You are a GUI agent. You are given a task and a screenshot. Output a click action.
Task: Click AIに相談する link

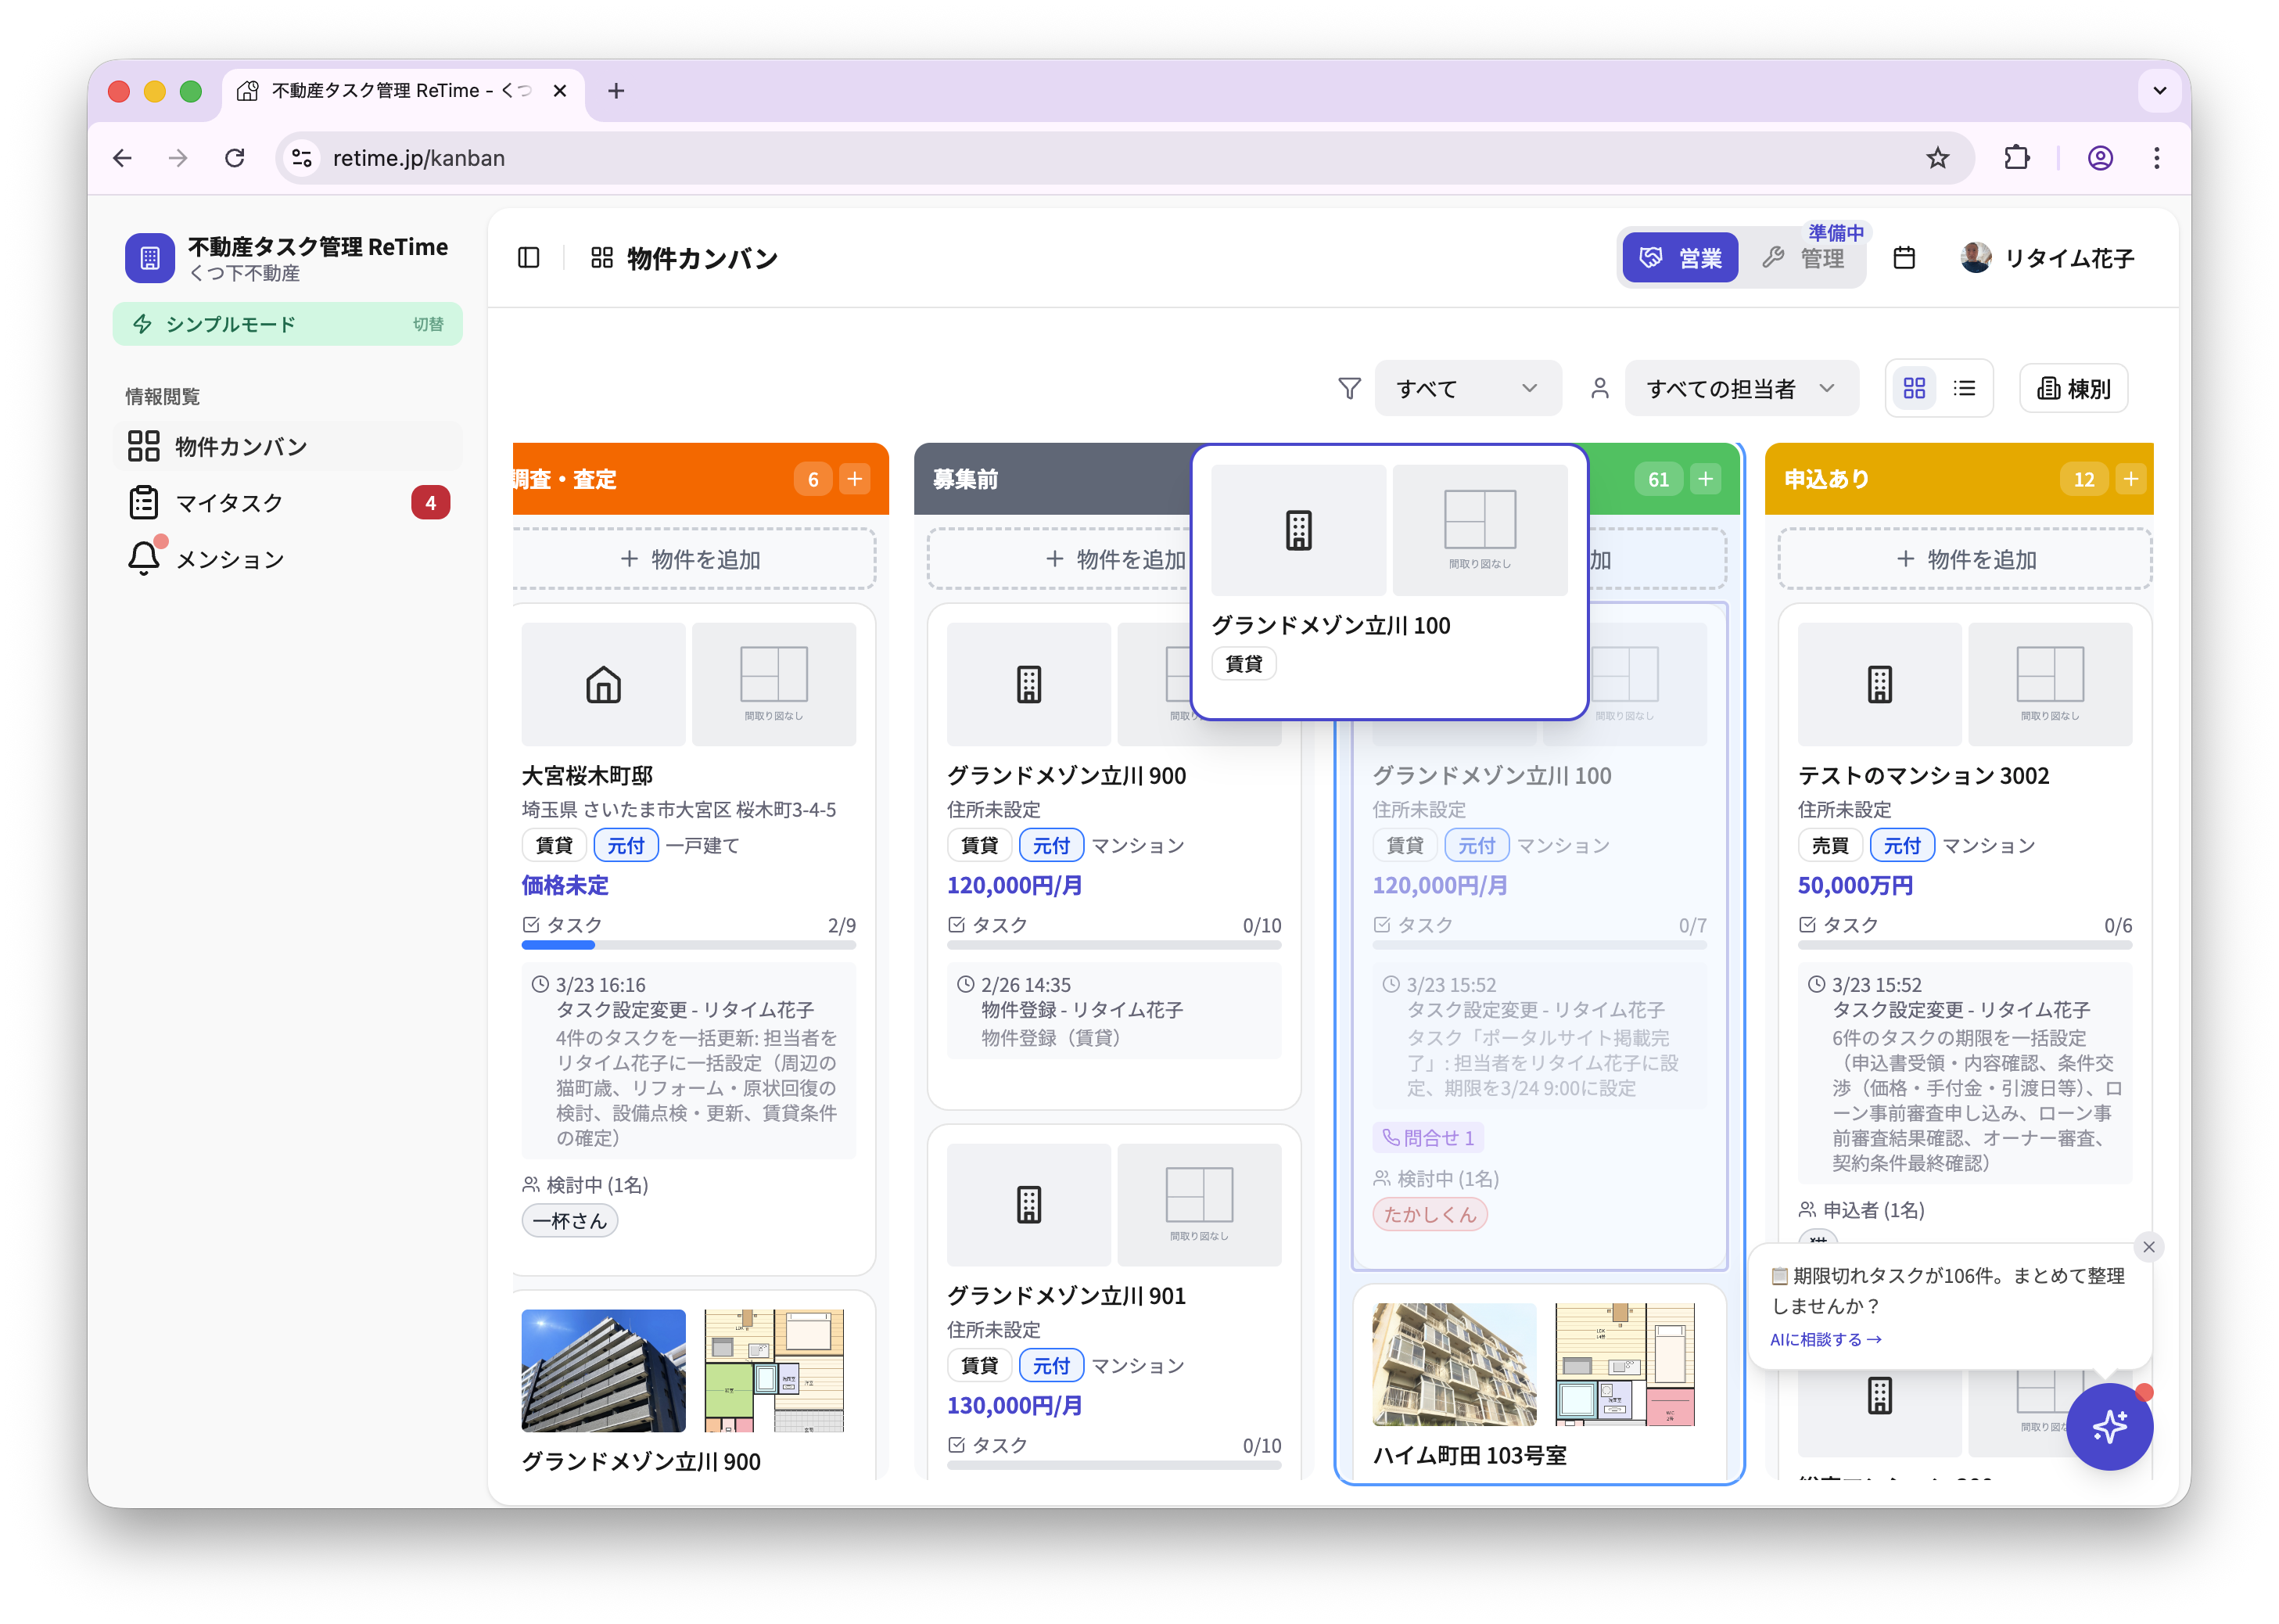click(1825, 1339)
